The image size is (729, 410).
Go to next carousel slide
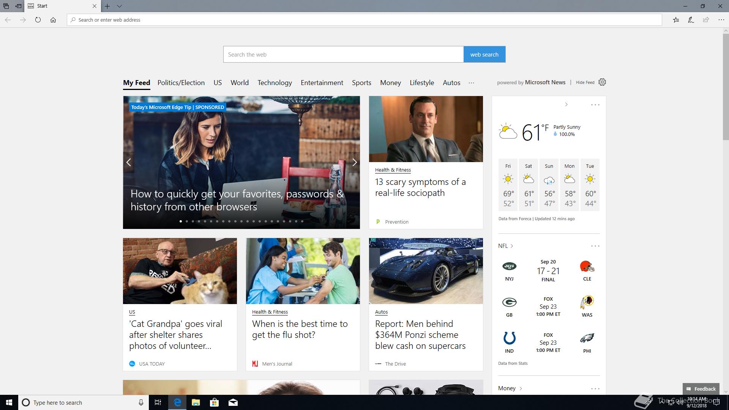pos(354,162)
